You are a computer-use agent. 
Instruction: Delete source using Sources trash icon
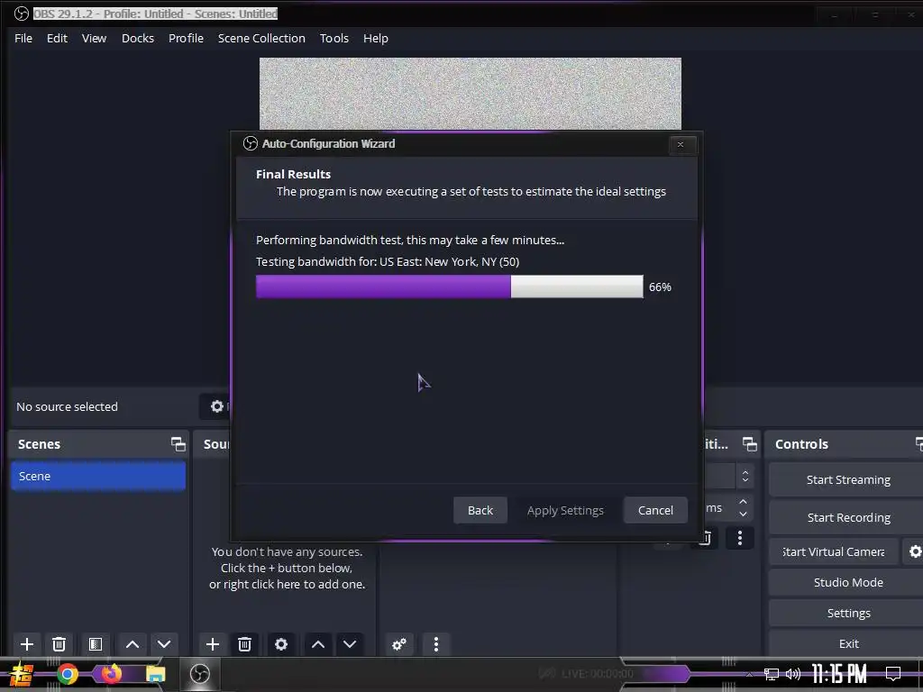pyautogui.click(x=245, y=643)
